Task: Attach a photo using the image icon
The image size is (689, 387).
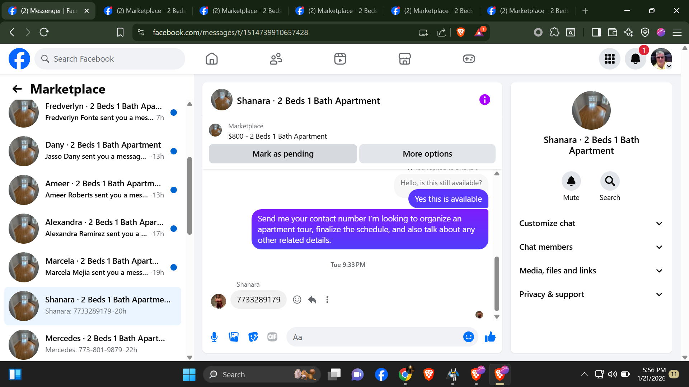Action: click(234, 337)
